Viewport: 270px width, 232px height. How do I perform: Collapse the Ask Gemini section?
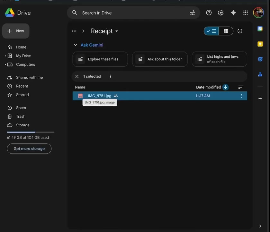[76, 45]
